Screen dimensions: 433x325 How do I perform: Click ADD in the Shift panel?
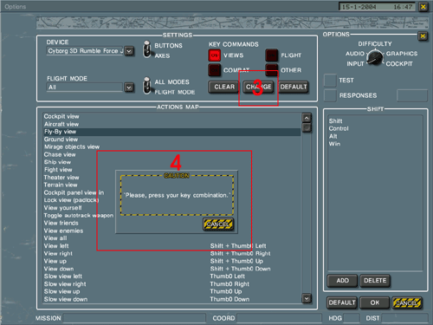(x=342, y=281)
